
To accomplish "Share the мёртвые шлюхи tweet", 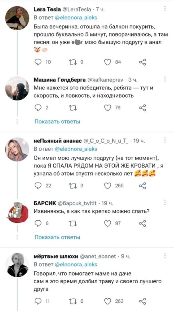I will coord(142,301).
